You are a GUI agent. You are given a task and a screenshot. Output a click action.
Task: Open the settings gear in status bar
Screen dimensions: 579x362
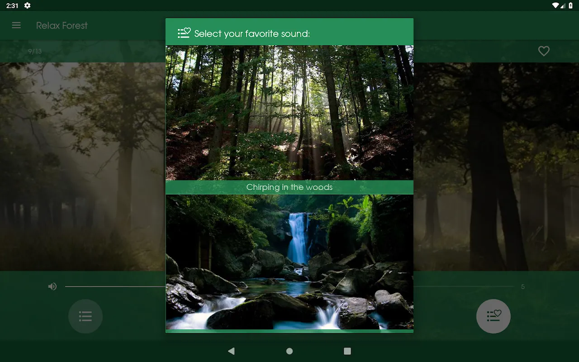point(28,5)
